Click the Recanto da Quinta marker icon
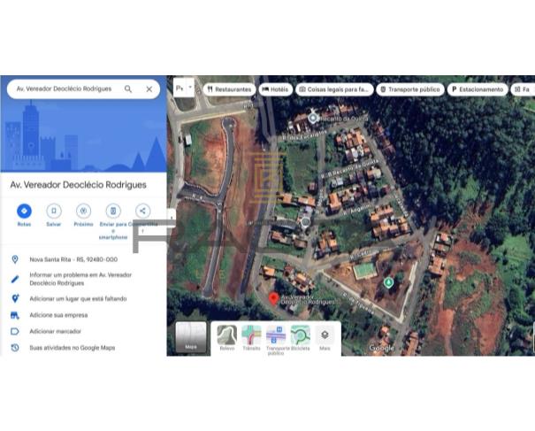Screen dimensions: 535x431 tap(313, 119)
